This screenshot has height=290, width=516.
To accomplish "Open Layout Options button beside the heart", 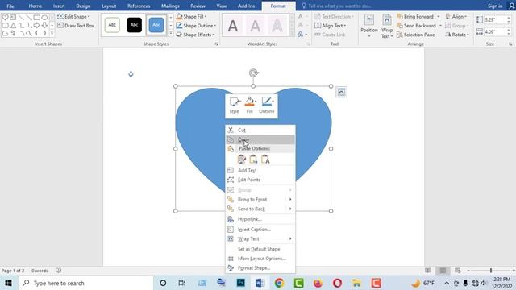I will [x=341, y=93].
